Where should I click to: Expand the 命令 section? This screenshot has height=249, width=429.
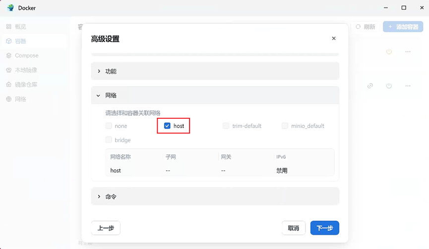tap(215, 197)
